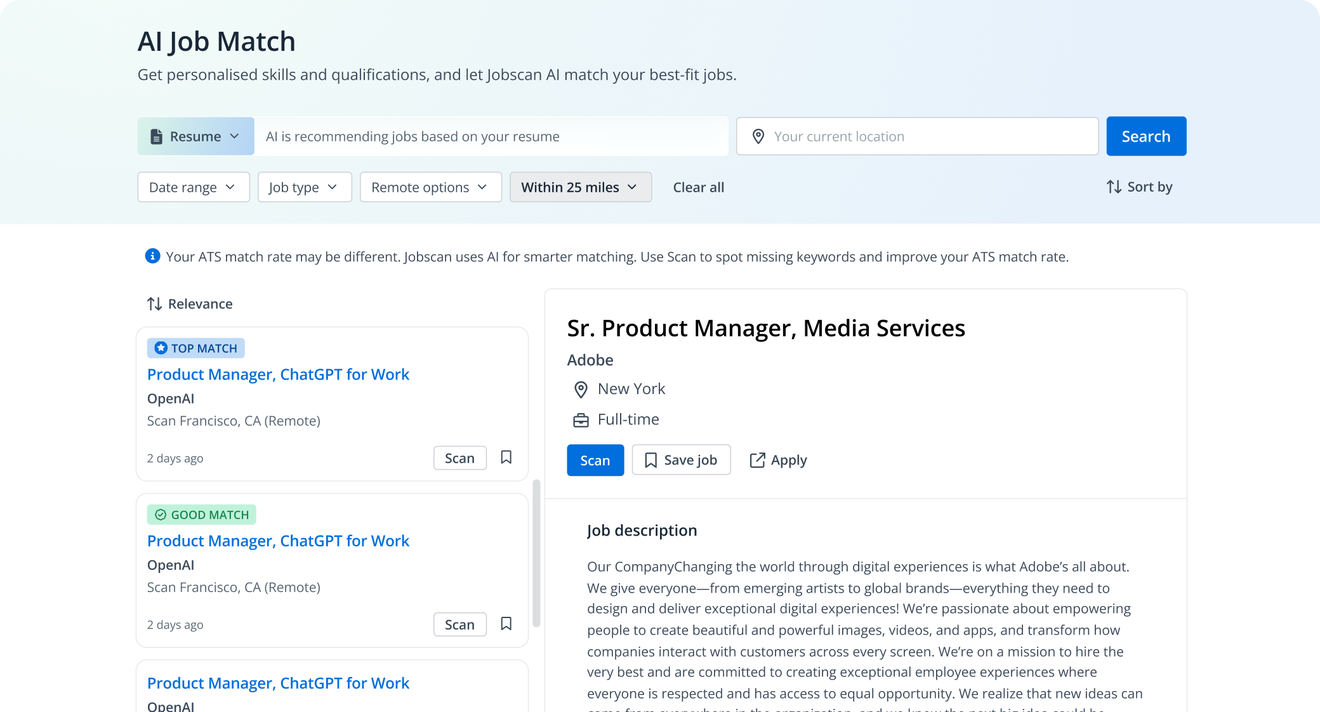The width and height of the screenshot is (1320, 712).
Task: Click the Save job button
Action: (x=681, y=460)
